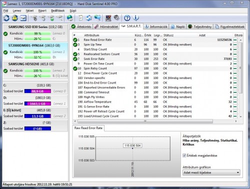Click the offset icon in Airflow Temperature row

point(235,102)
